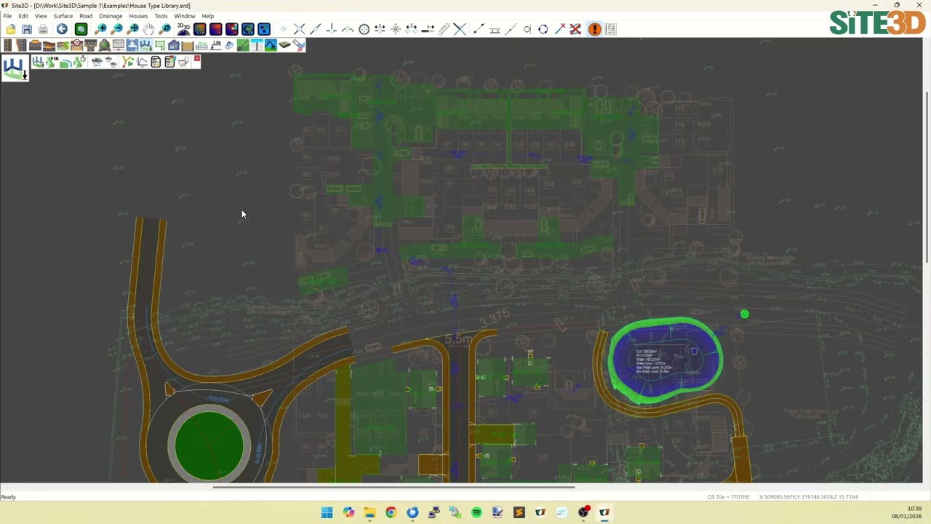Open Spotify from the taskbar
This screenshot has width=931, height=524.
(x=476, y=512)
